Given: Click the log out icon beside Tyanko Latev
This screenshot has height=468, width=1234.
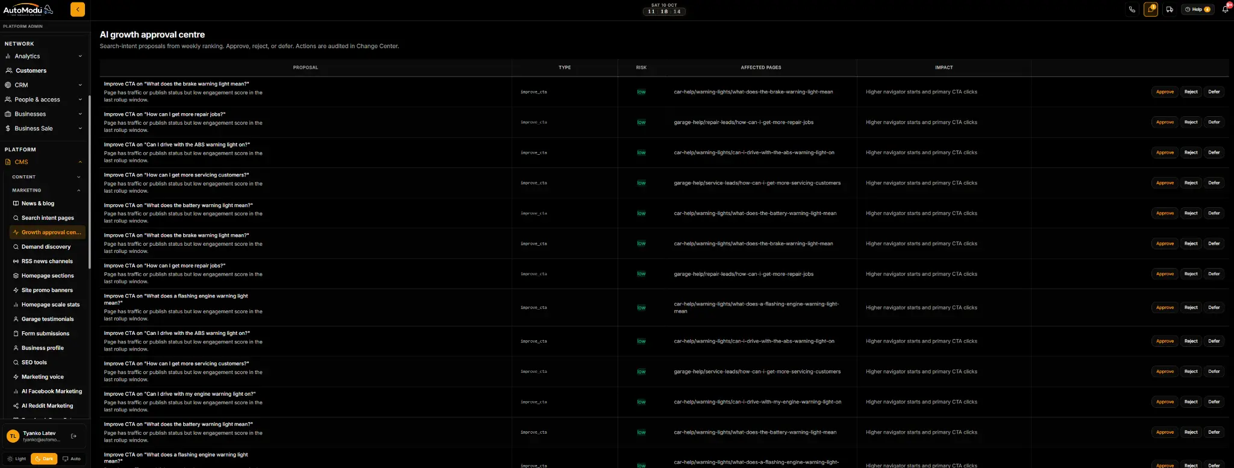Looking at the screenshot, I should point(74,436).
